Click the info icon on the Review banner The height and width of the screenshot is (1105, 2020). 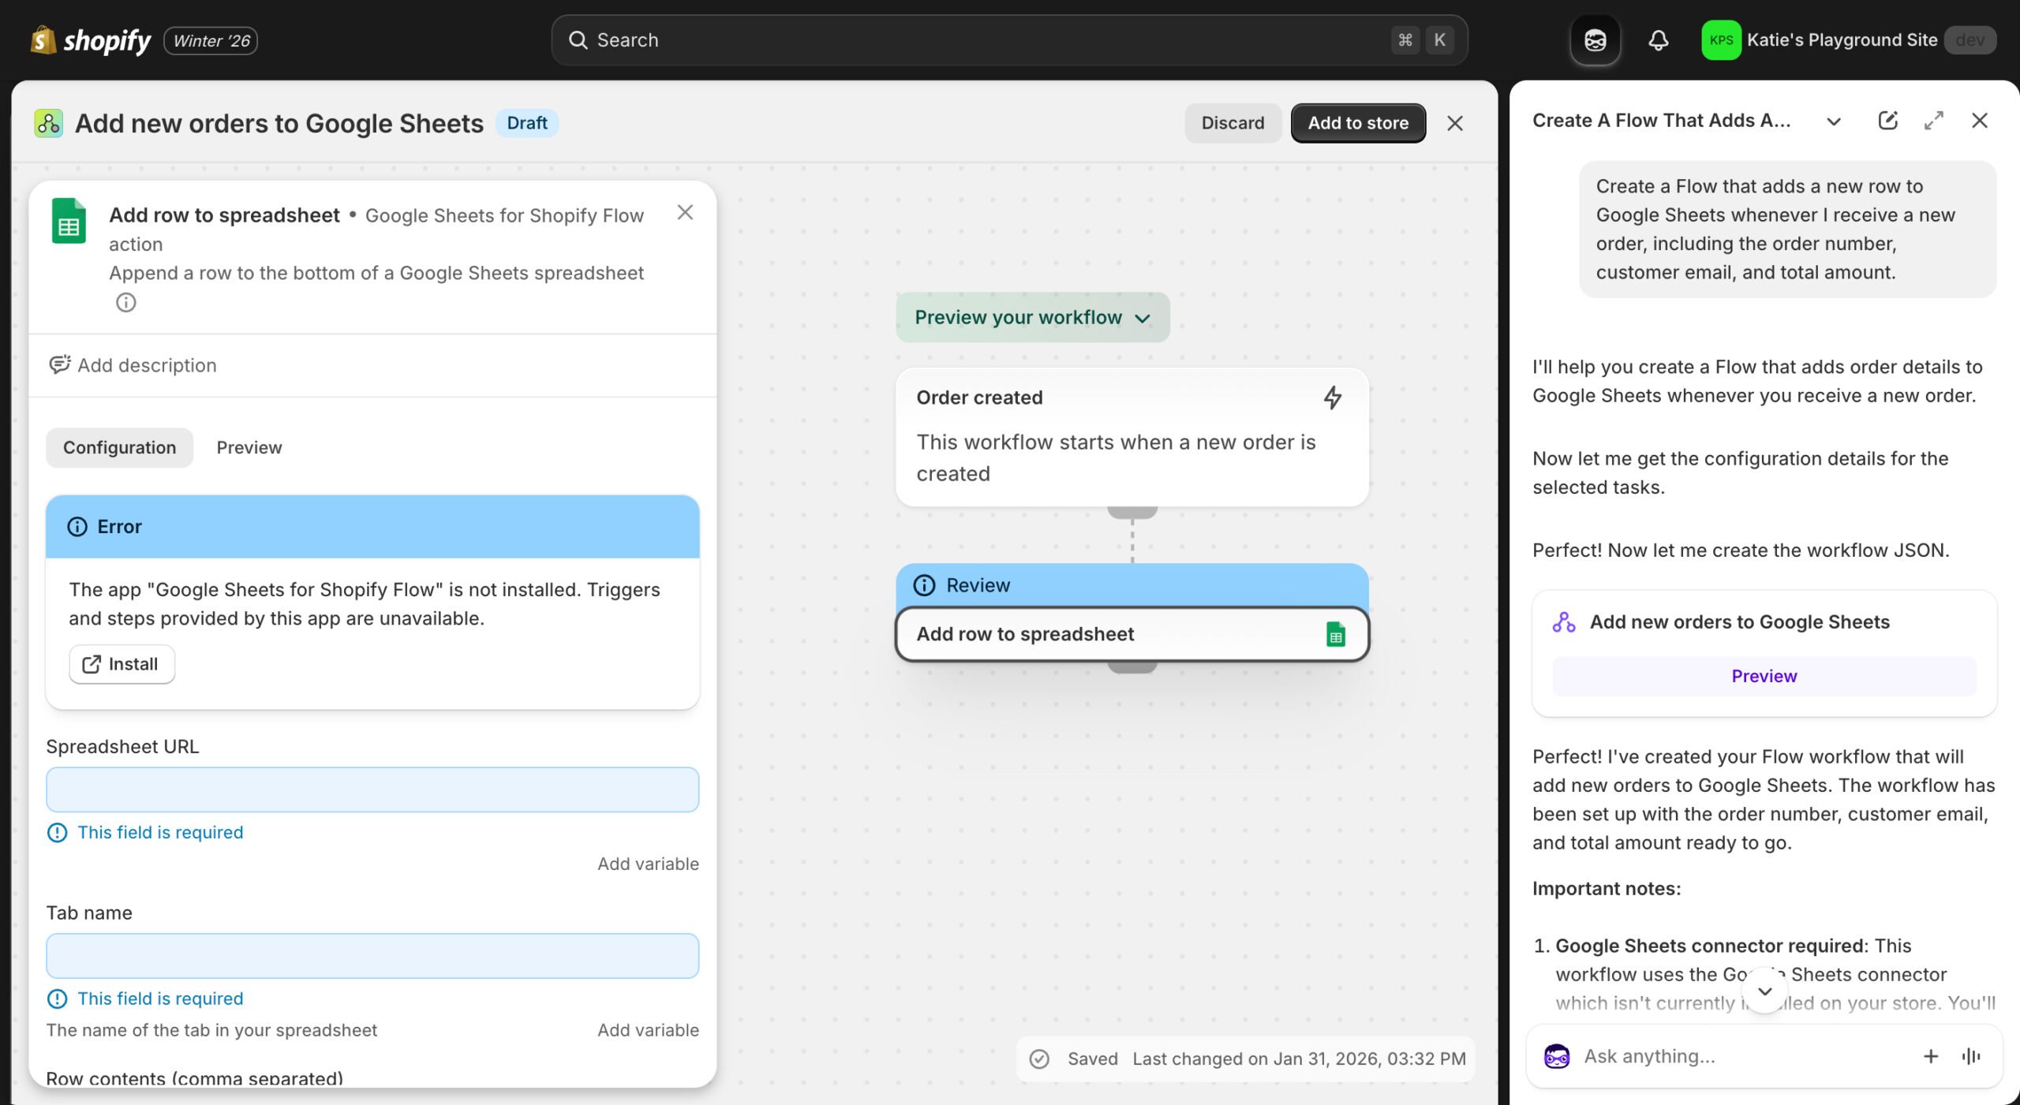point(925,584)
